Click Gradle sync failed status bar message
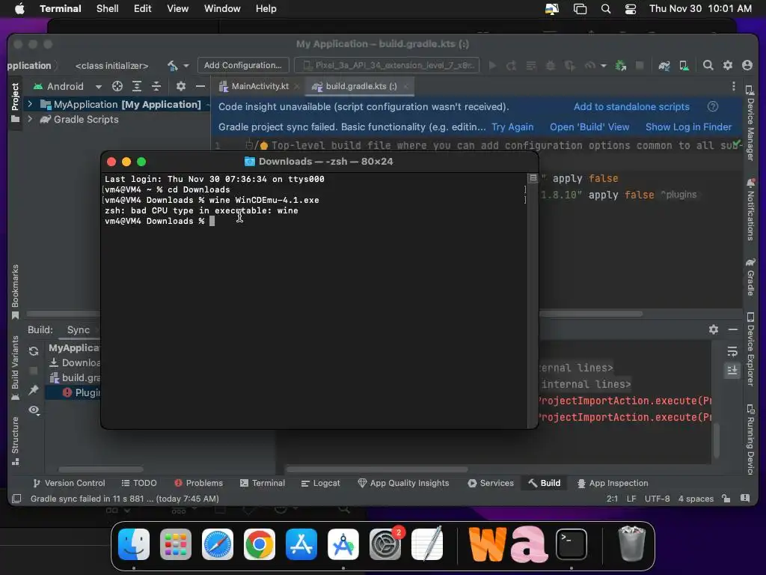This screenshot has height=575, width=766. pos(125,499)
